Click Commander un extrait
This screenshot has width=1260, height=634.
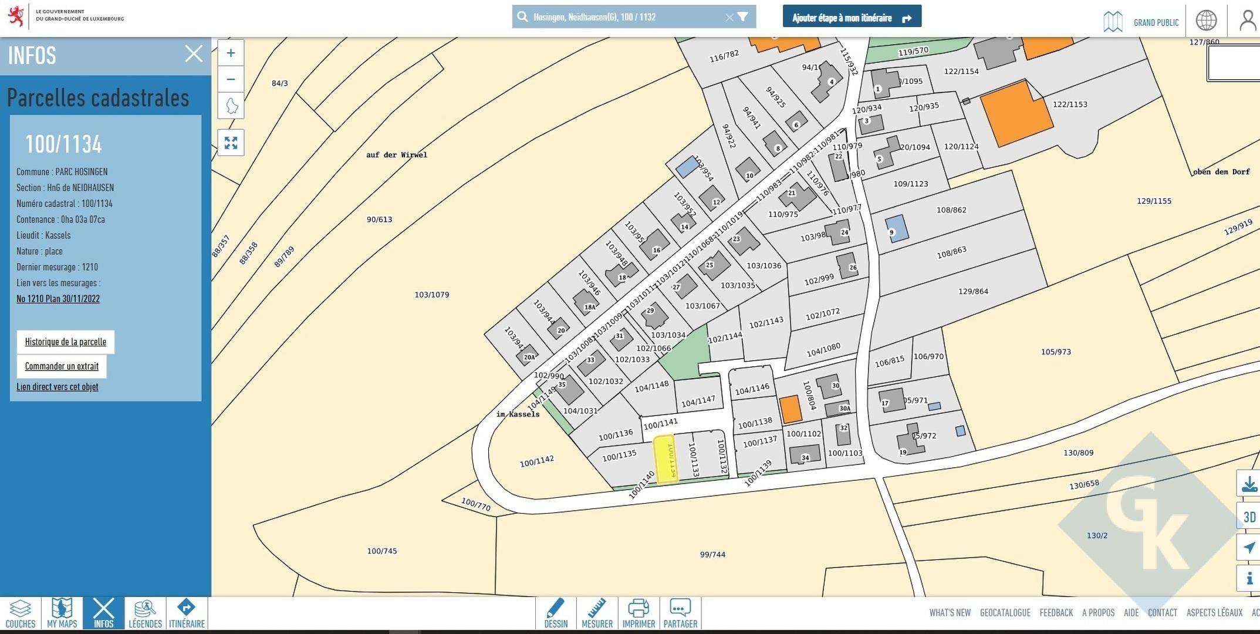click(x=62, y=366)
